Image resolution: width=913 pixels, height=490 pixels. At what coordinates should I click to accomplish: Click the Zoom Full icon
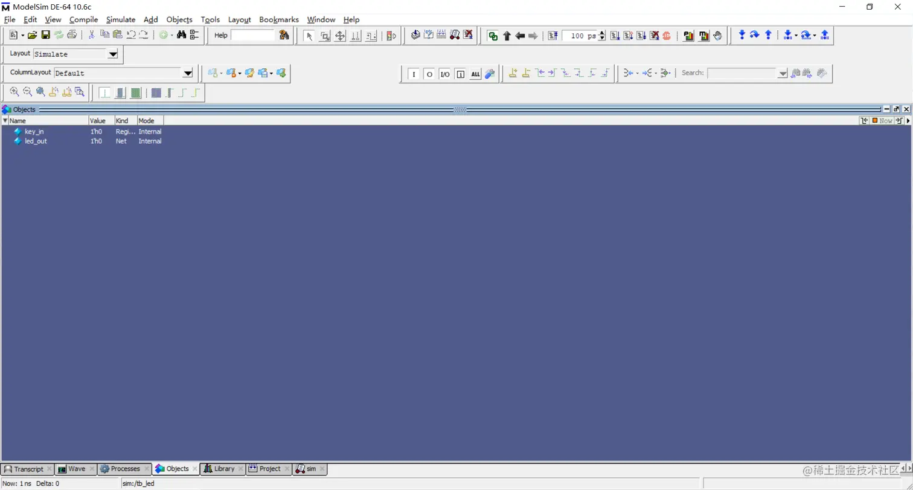(x=40, y=92)
